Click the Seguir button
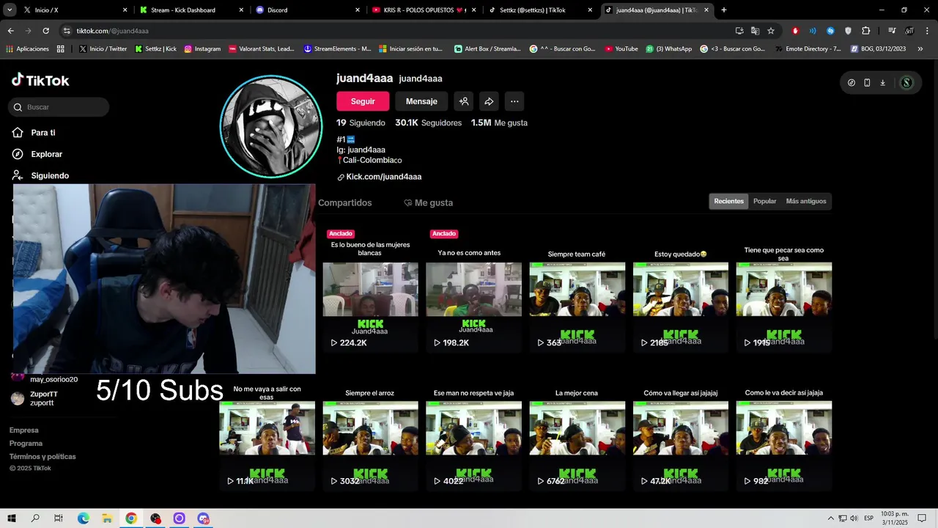The width and height of the screenshot is (938, 528). 363,101
